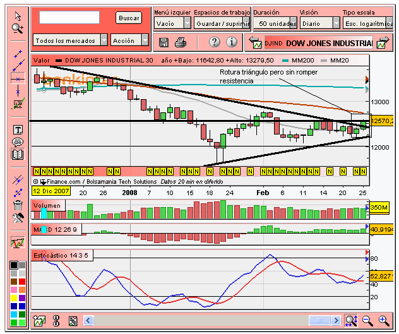This screenshot has height=334, width=399.
Task: Go to previous instrument arrow icon
Action: pos(255,42)
